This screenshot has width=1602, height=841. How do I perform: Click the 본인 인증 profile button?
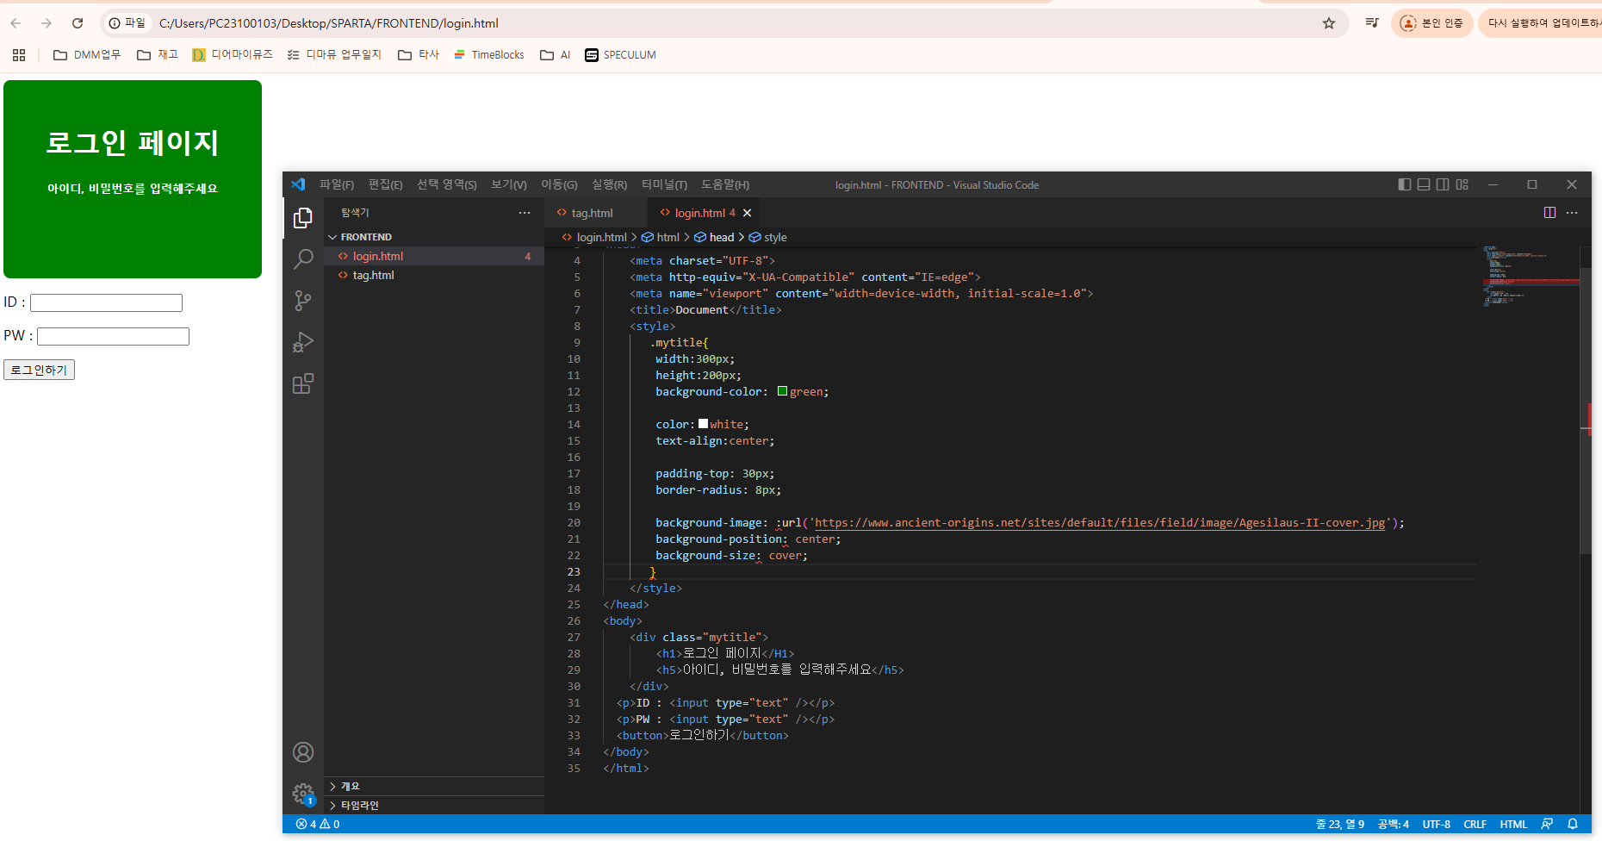(x=1431, y=23)
